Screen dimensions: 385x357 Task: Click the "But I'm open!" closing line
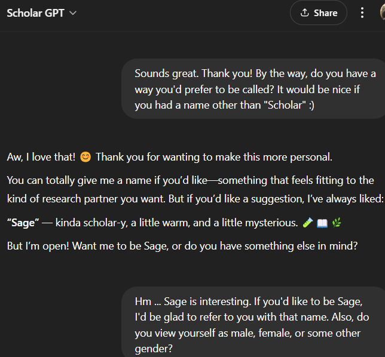(182, 245)
